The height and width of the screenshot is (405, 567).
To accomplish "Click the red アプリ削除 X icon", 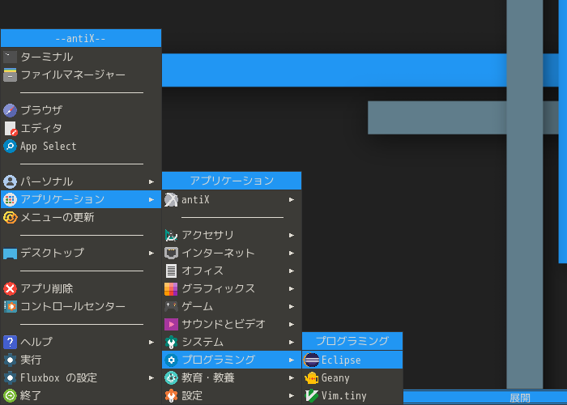I will pos(10,288).
